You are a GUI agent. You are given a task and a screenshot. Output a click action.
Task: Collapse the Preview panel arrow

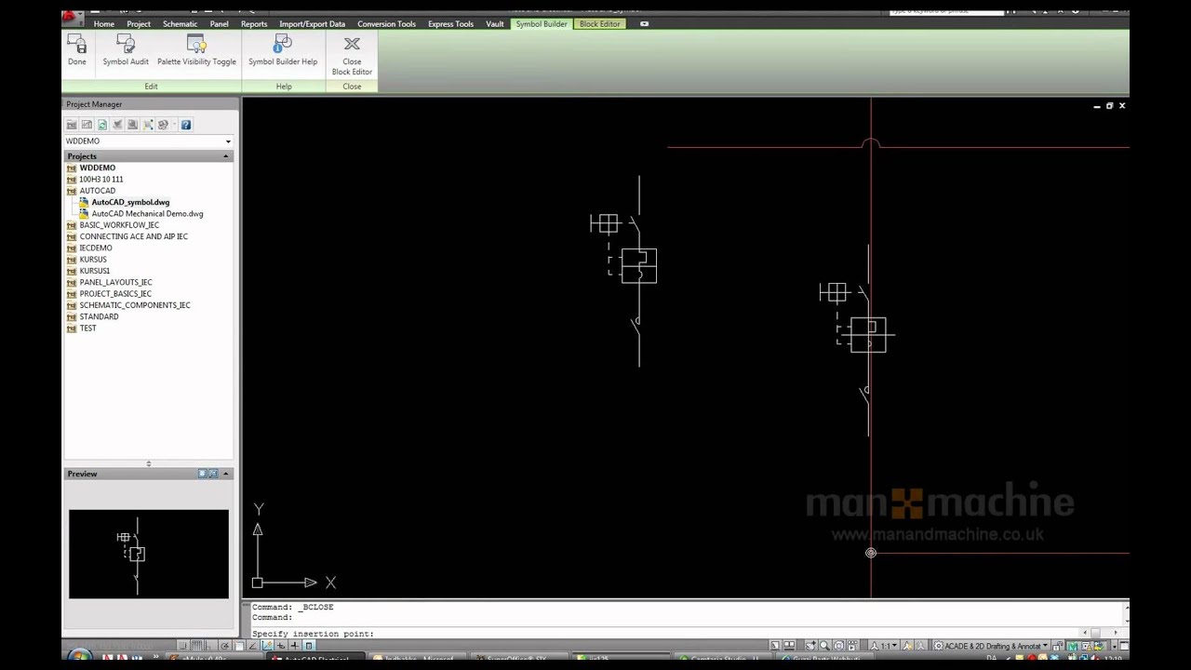pos(225,474)
